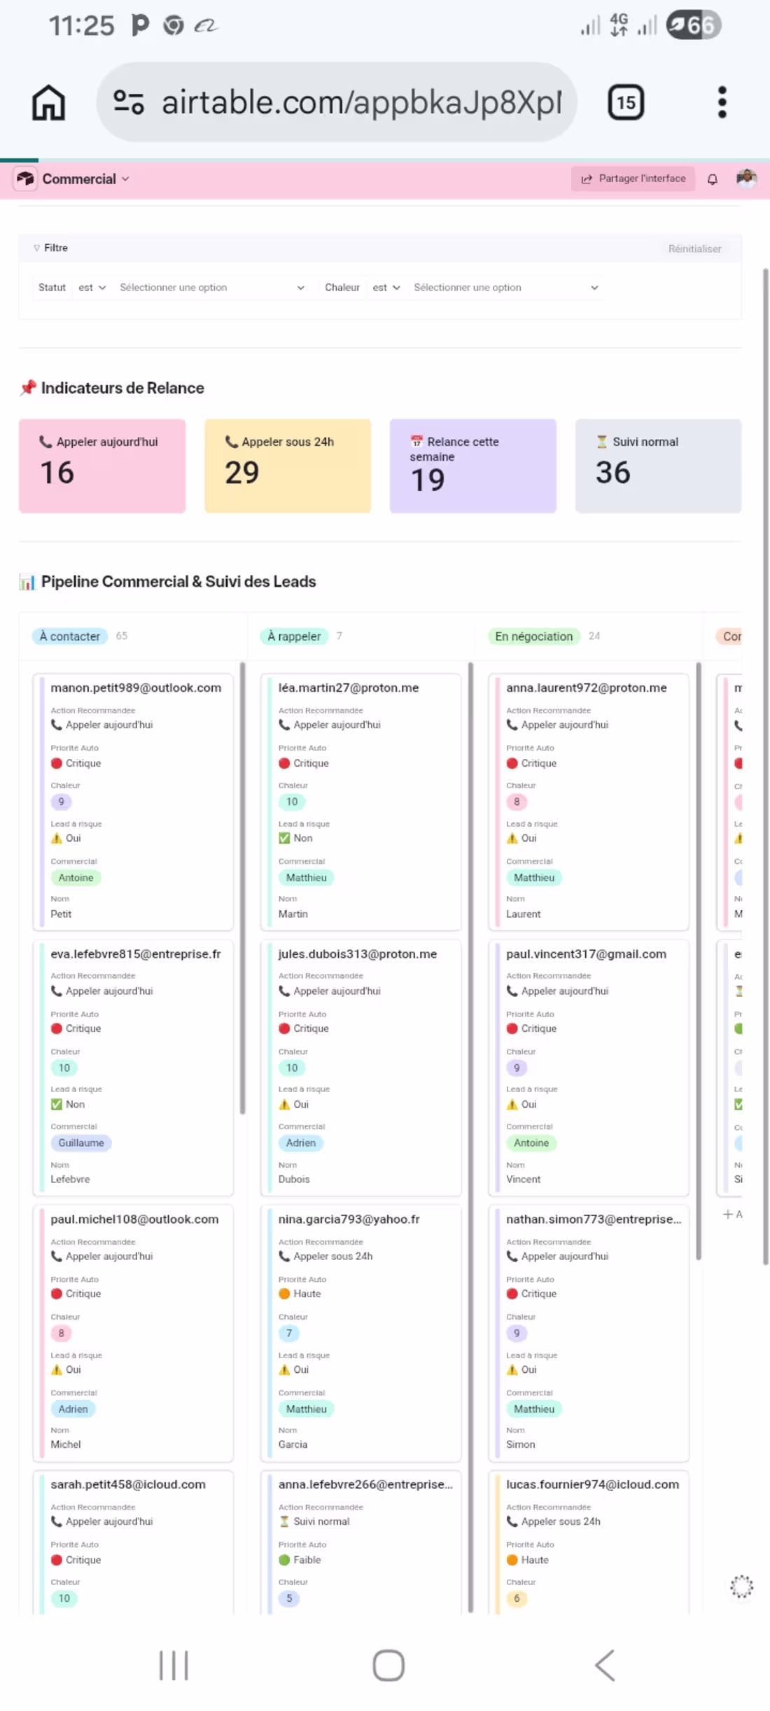Open the tab switcher showing 15 tabs

tap(625, 102)
